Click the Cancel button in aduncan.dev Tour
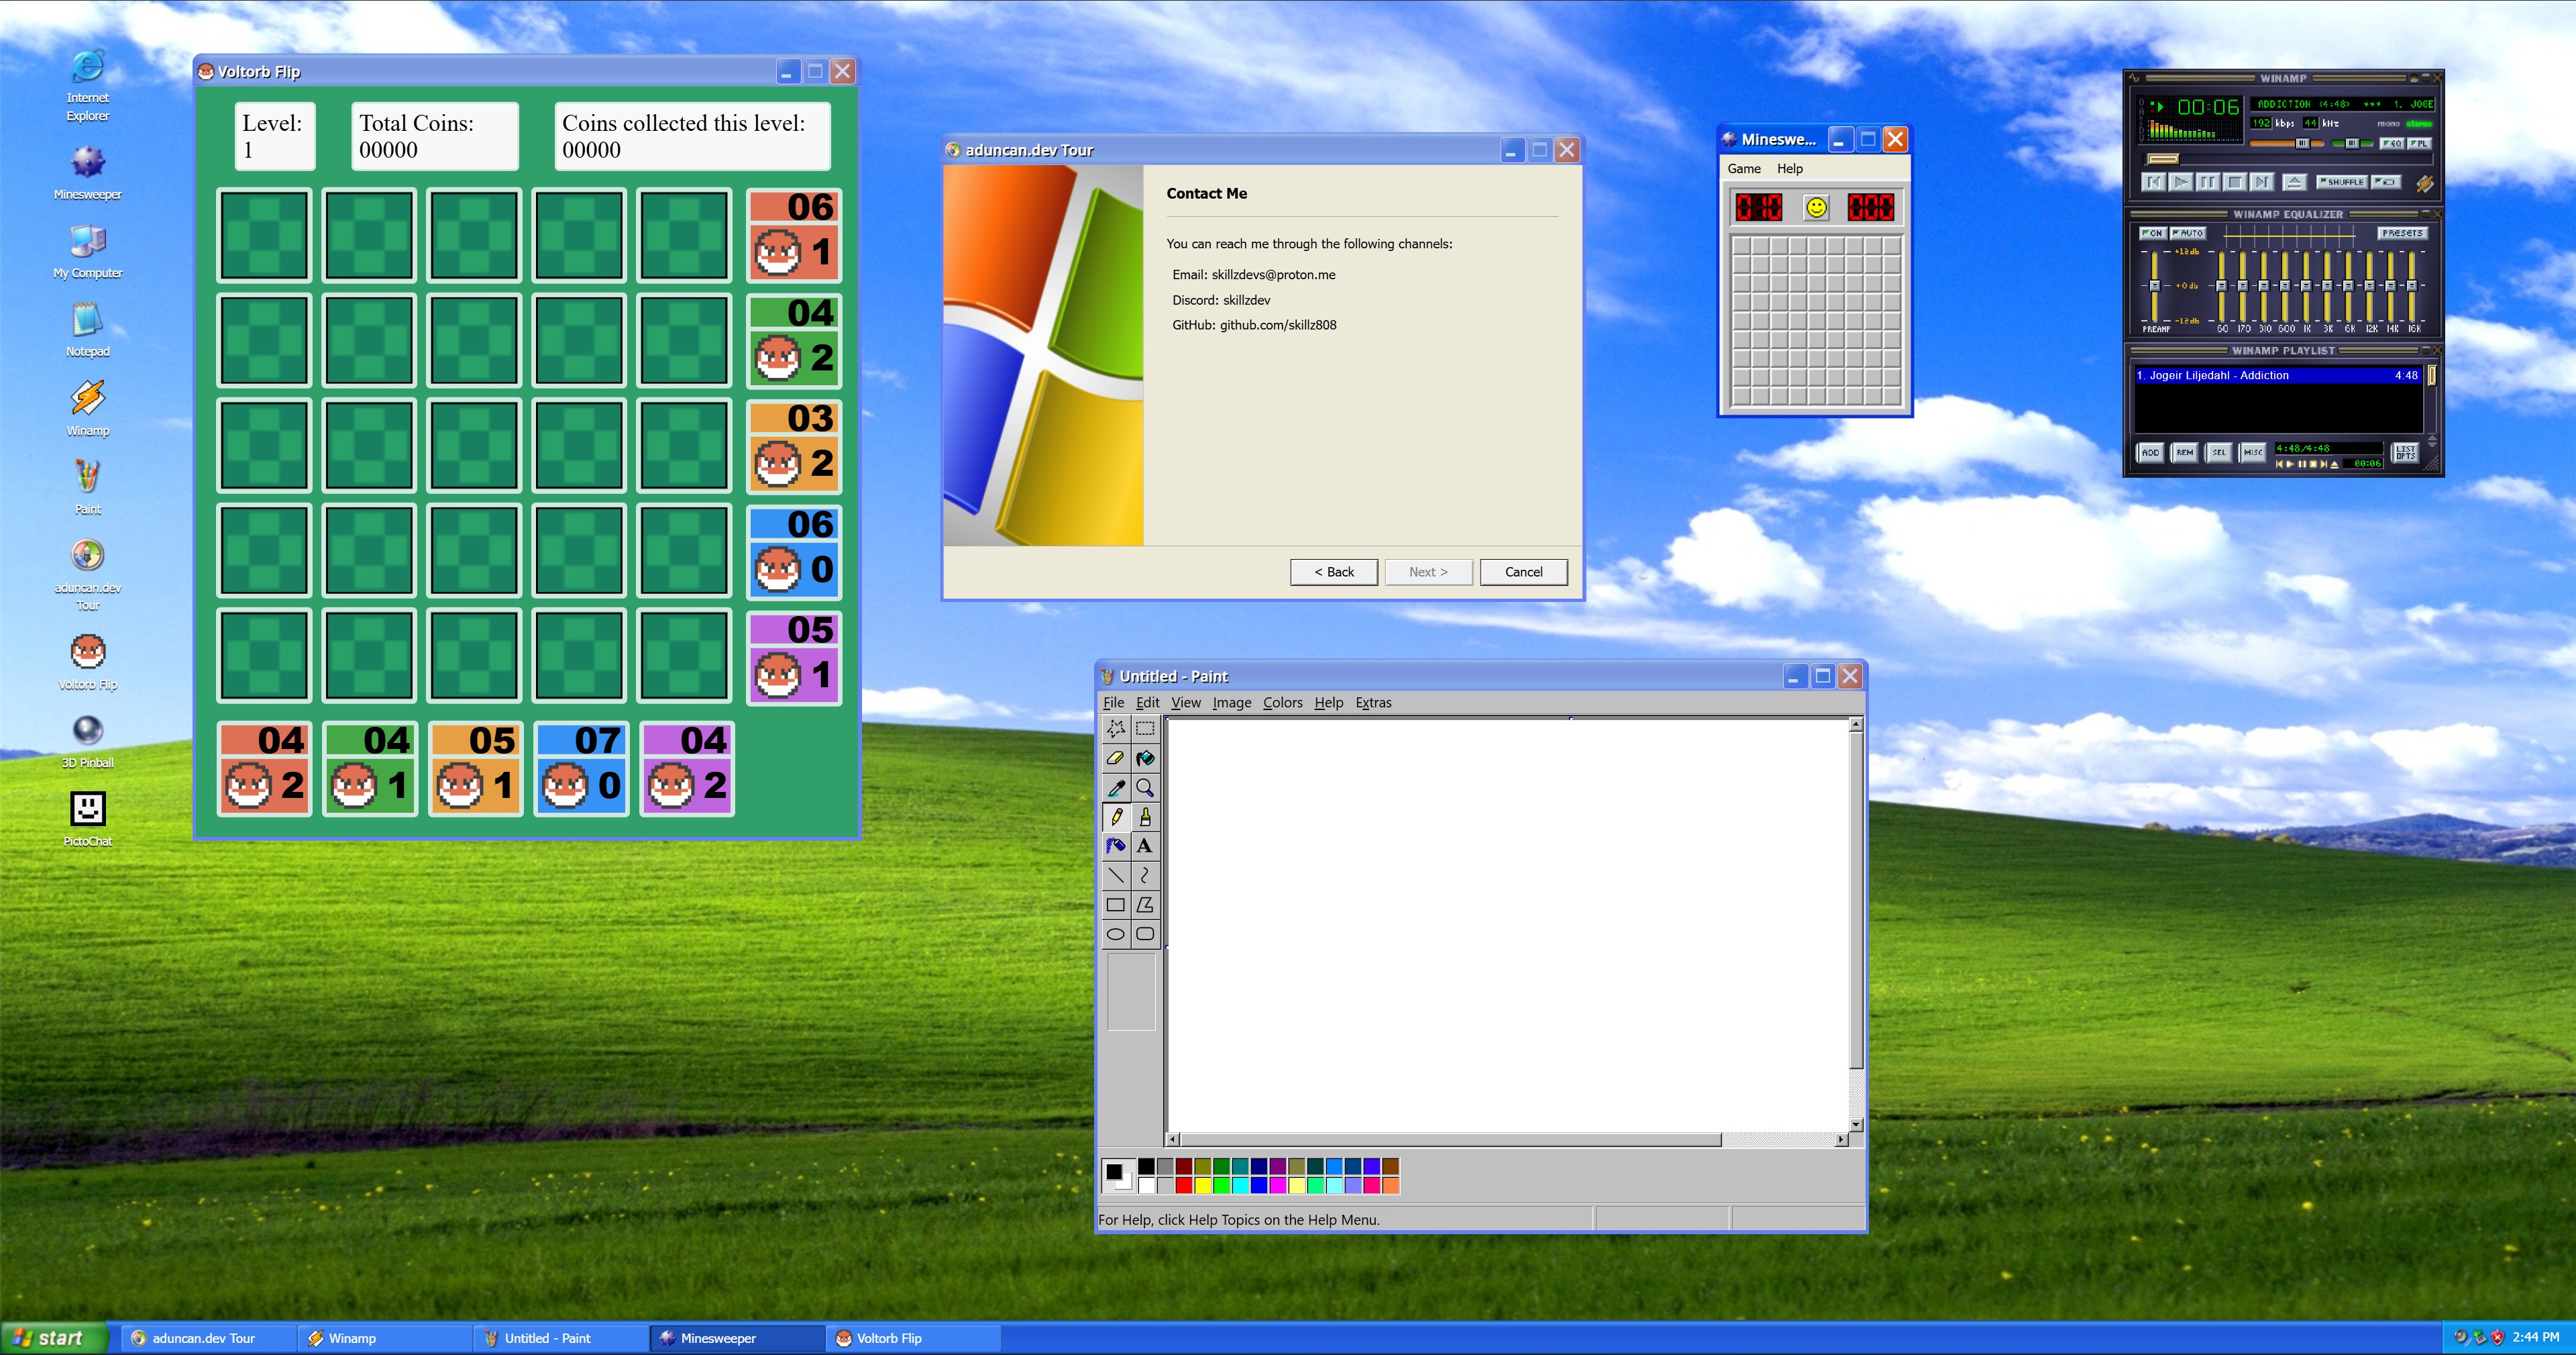The height and width of the screenshot is (1355, 2576). click(1523, 571)
